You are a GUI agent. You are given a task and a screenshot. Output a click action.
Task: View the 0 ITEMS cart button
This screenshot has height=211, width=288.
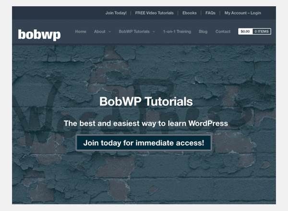(x=262, y=31)
